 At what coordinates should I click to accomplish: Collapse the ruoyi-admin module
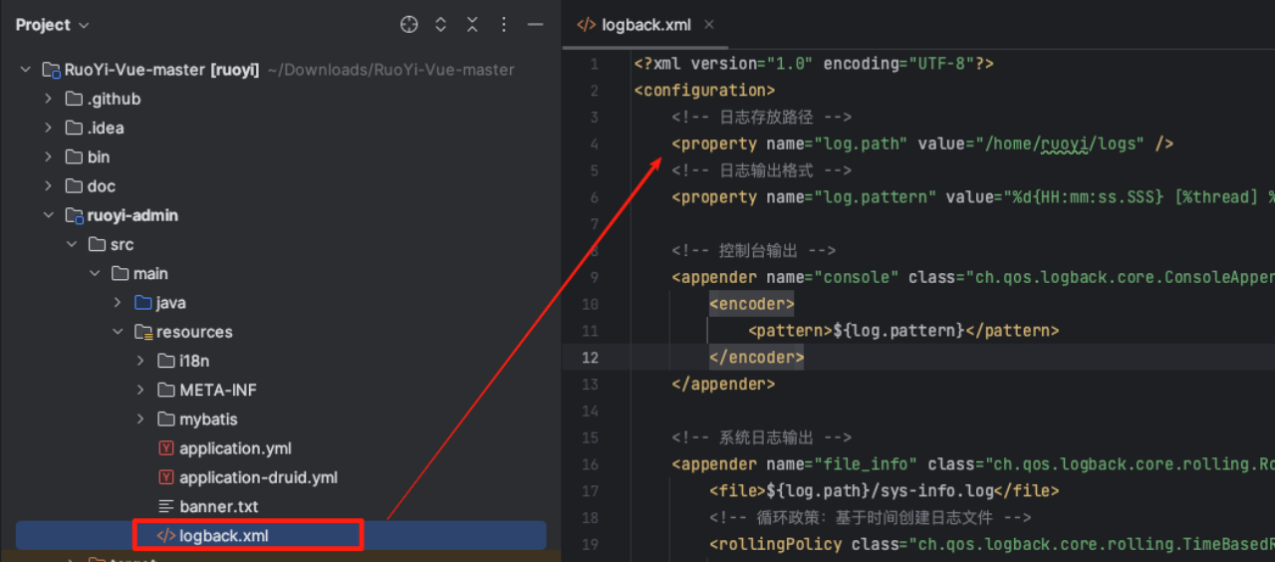(48, 215)
